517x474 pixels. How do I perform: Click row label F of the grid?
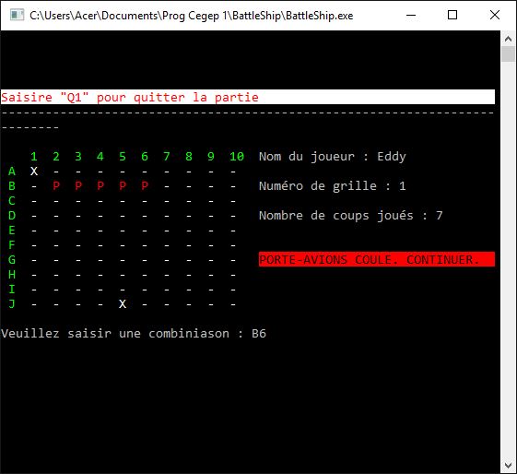pyautogui.click(x=12, y=245)
